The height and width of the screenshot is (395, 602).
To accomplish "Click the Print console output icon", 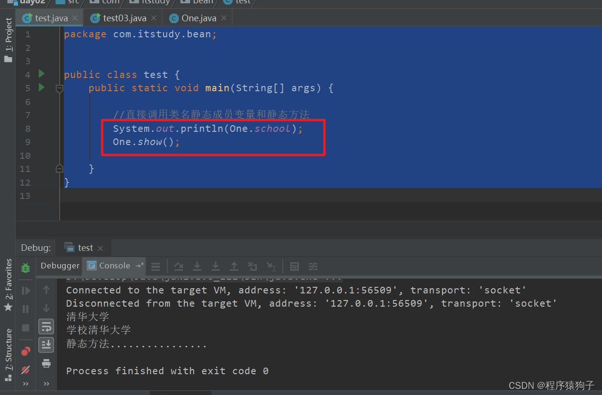I will pyautogui.click(x=46, y=363).
